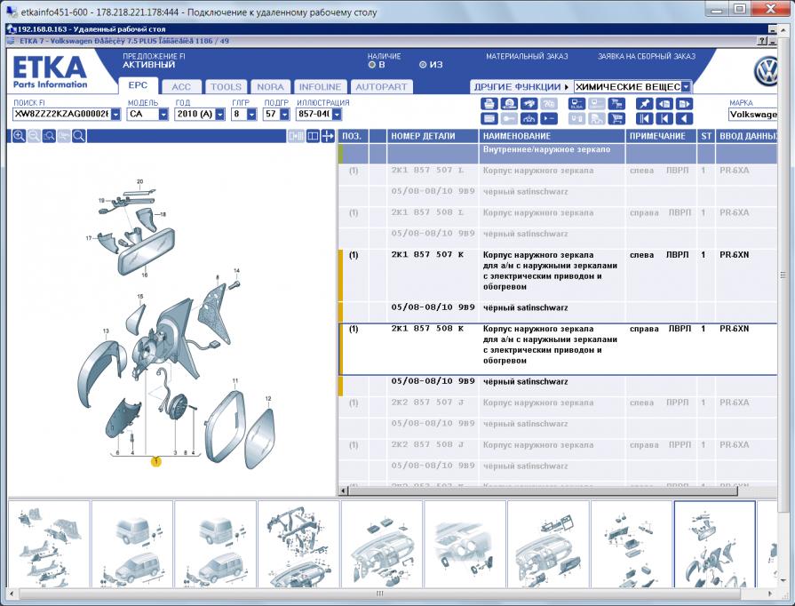
Task: Go to the AUTOPART tab
Action: coord(381,87)
